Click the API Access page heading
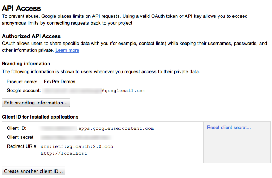This screenshot has height=178, width=272. pyautogui.click(x=21, y=8)
